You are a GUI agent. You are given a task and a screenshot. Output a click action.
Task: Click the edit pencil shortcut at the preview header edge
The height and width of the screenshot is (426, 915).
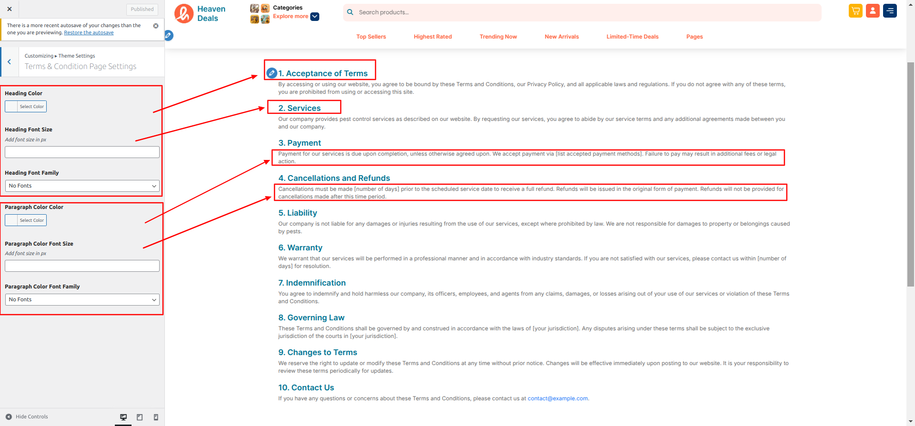169,35
